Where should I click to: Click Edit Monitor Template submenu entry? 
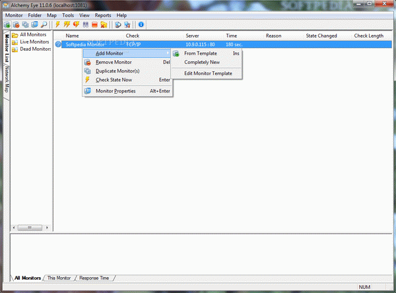click(208, 73)
